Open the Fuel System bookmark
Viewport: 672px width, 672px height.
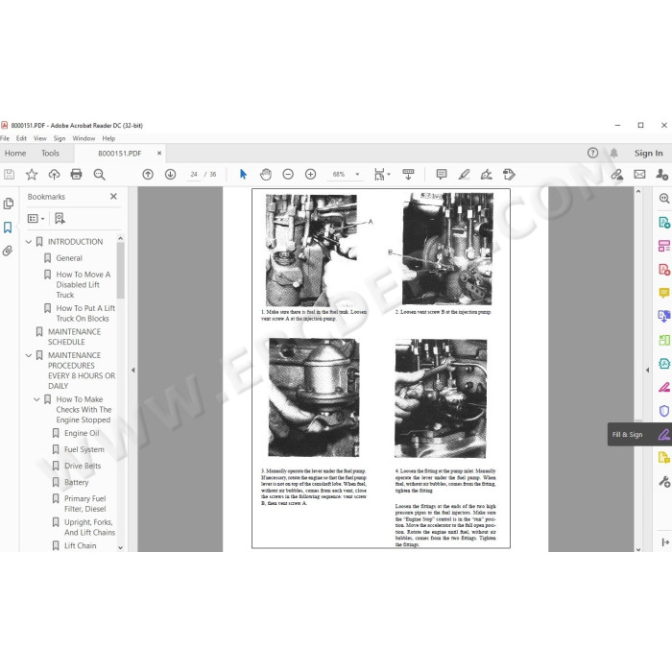(84, 449)
